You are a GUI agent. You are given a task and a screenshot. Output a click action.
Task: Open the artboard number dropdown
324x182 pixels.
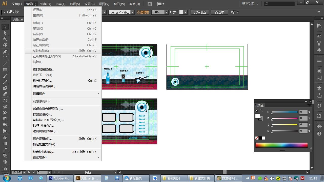[50, 172]
